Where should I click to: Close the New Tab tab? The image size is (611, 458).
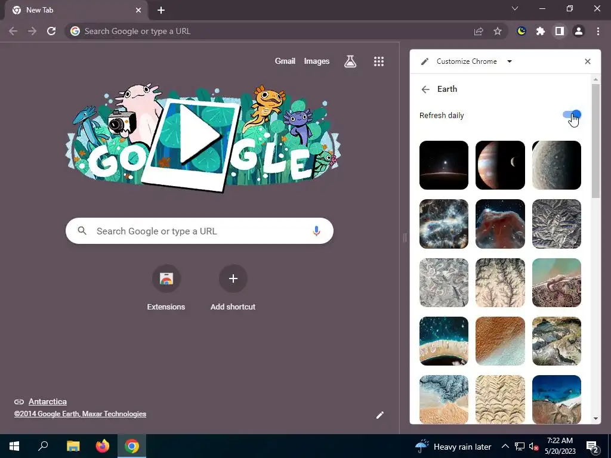click(138, 11)
